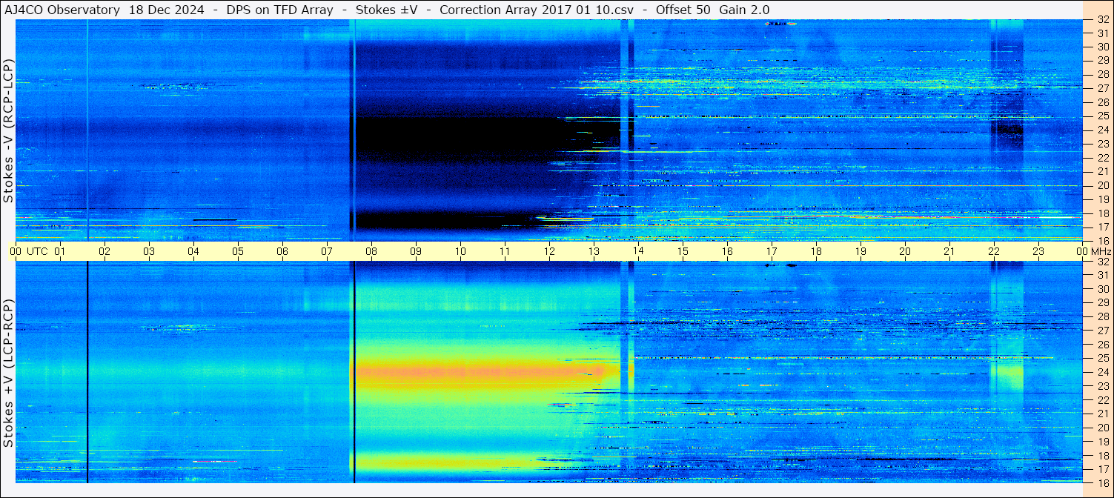Click the 22 UTC hour marker
The image size is (1114, 498).
pyautogui.click(x=994, y=251)
